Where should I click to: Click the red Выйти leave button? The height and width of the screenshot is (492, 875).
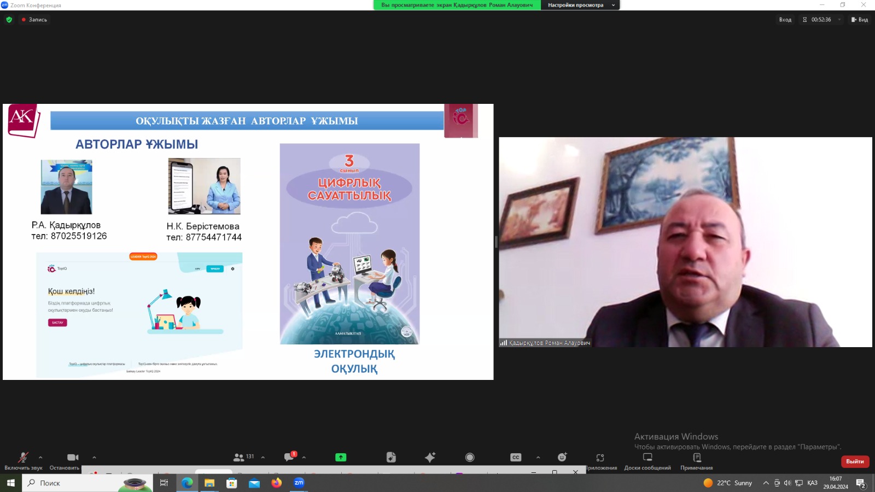click(x=855, y=461)
